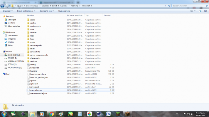The height and width of the screenshot is (117, 209).
Task: Select the saves folder icon
Action: pyautogui.click(x=28, y=49)
